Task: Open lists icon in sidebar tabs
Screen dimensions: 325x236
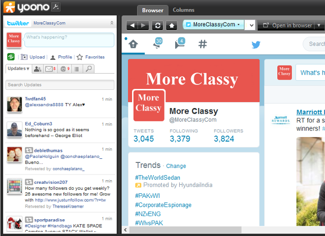Action: click(x=77, y=69)
